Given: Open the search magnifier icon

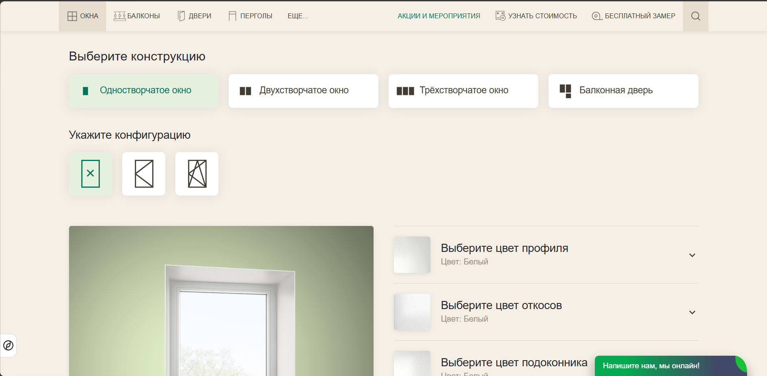Looking at the screenshot, I should 696,16.
